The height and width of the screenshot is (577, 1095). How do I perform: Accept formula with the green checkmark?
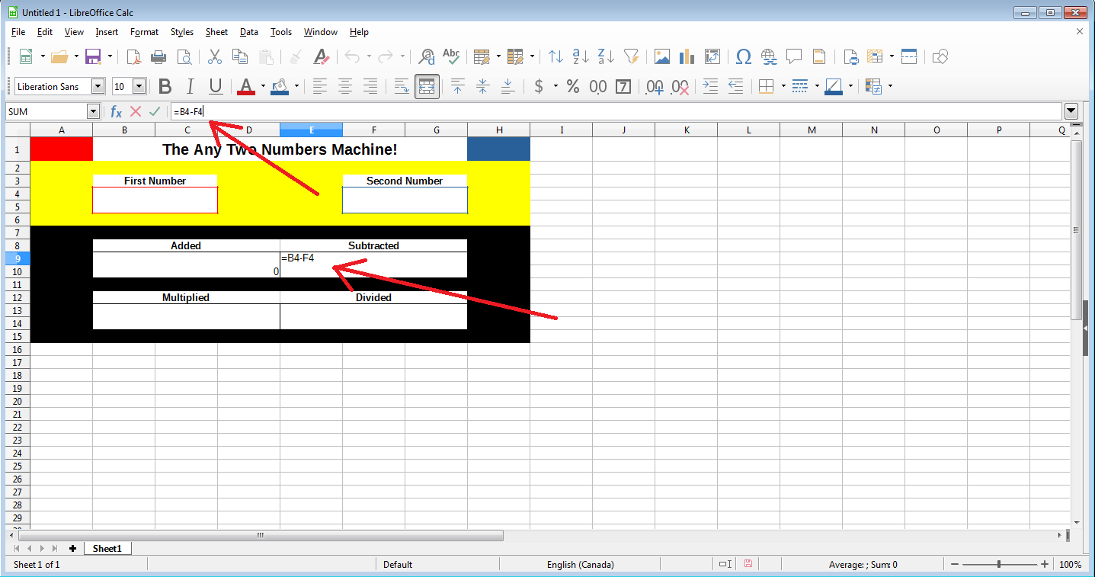(x=155, y=111)
